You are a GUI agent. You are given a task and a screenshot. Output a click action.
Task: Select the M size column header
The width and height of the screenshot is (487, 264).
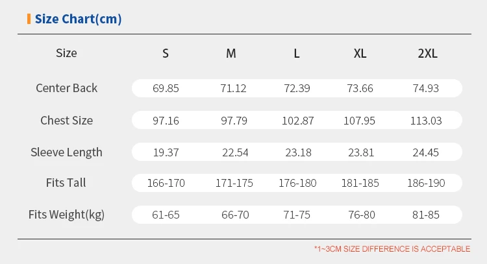tap(231, 54)
